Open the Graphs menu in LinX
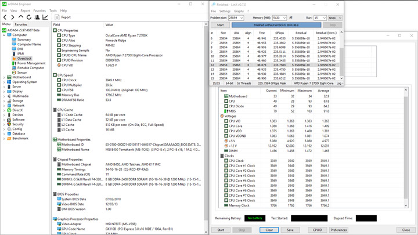 pos(239,11)
